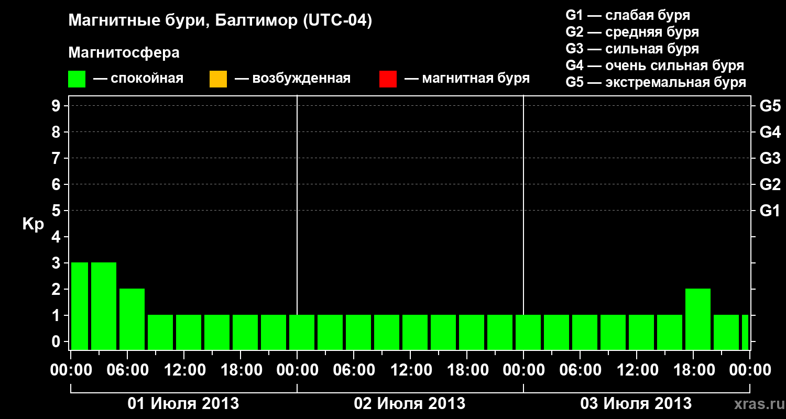
Task: Click the Kp 2 bar at 06:00 on 01 July
Action: 132,319
